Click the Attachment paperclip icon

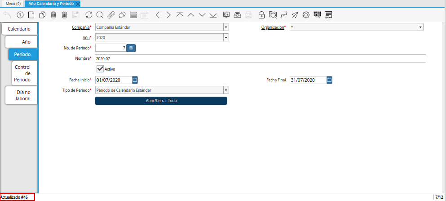click(x=111, y=15)
